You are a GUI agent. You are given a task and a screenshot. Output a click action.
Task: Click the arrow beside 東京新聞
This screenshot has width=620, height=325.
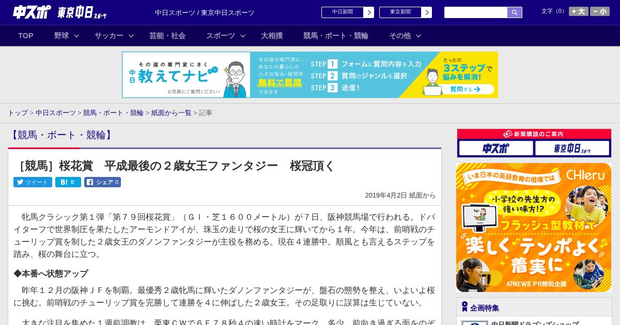[427, 12]
